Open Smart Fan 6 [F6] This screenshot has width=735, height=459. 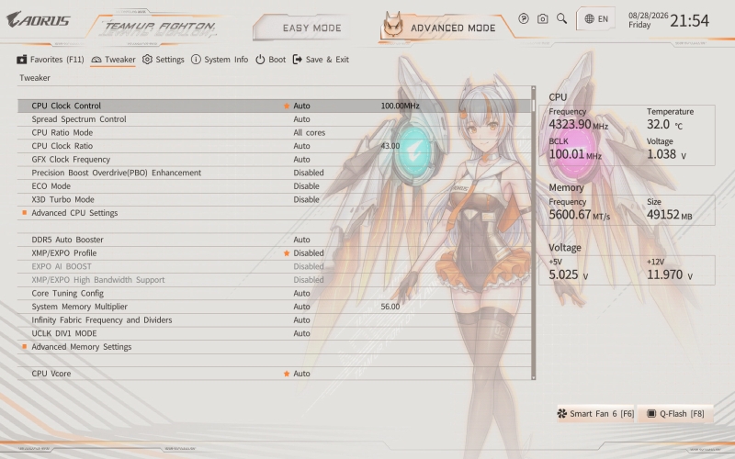[595, 414]
